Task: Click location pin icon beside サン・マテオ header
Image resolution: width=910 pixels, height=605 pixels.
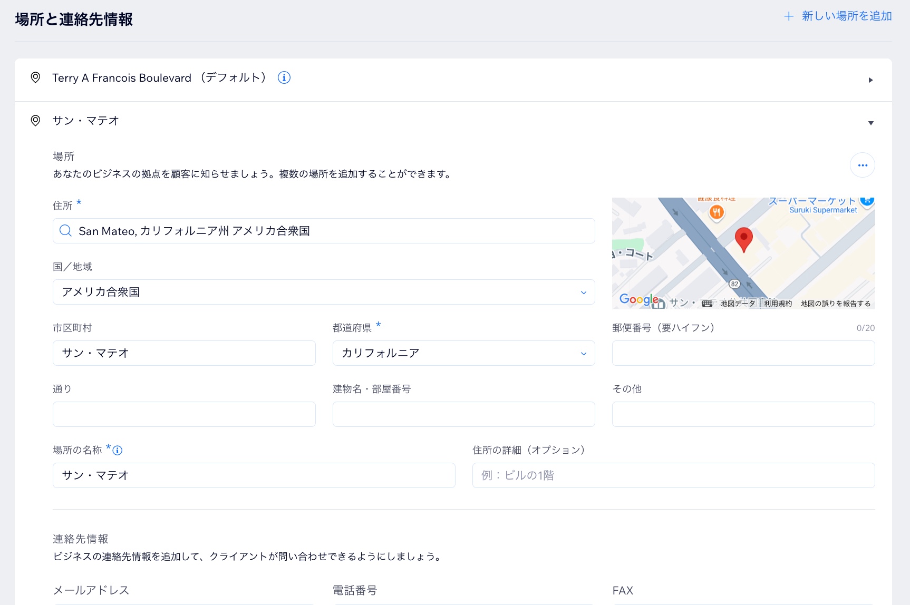Action: (35, 121)
